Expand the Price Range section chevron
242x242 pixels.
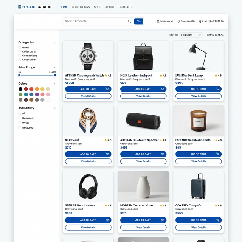[x=54, y=67]
